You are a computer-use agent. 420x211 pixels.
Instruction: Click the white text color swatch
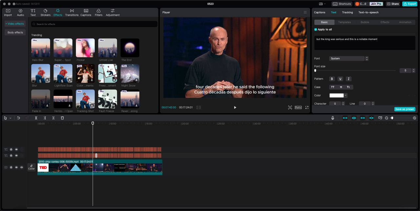(x=337, y=95)
